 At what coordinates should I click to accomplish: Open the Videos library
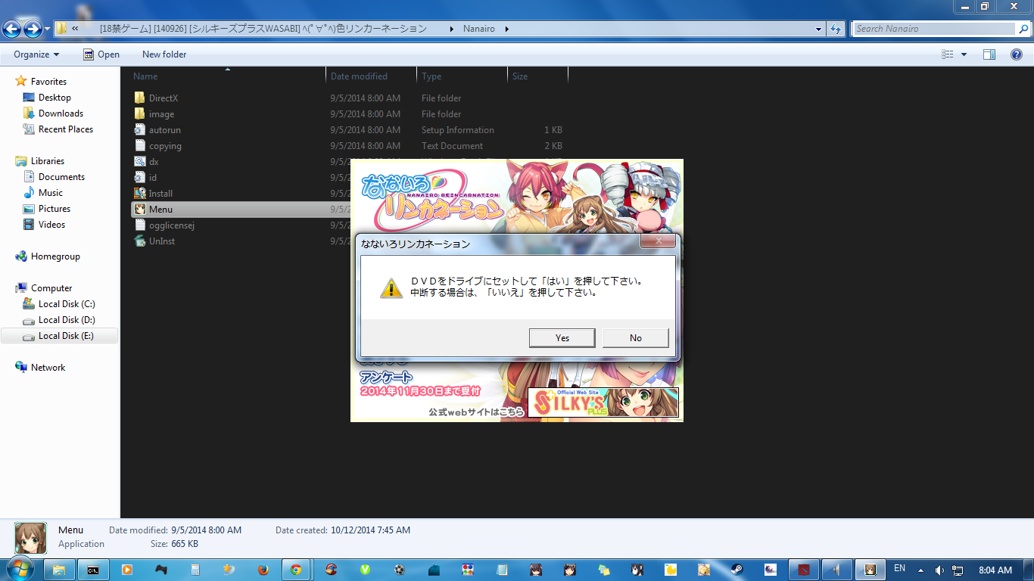coord(51,225)
